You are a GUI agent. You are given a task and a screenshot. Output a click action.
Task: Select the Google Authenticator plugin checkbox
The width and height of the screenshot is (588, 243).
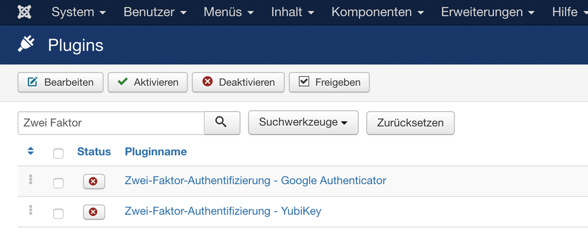pyautogui.click(x=58, y=183)
